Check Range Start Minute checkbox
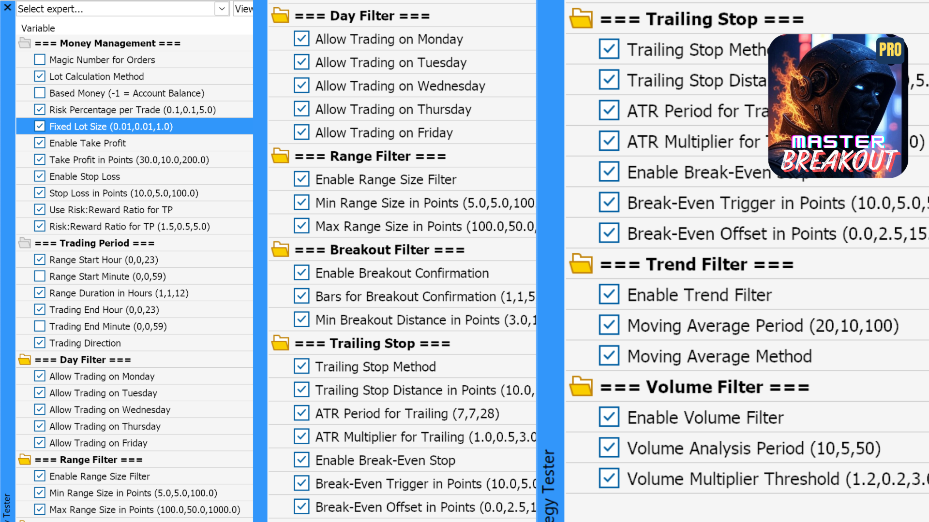This screenshot has width=929, height=522. tap(40, 276)
